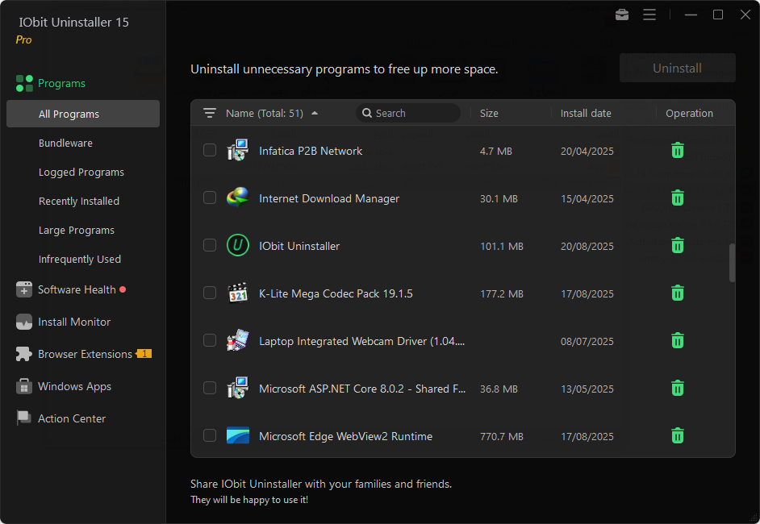Screen dimensions: 760x524
Task: Click the 13/05/2025 install date
Action: click(587, 389)
